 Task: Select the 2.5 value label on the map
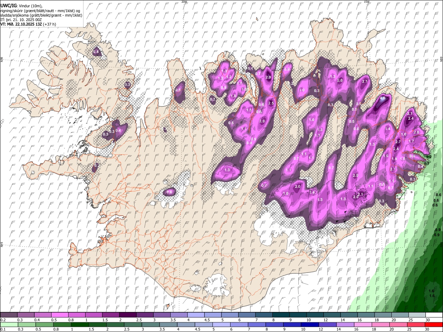pyautogui.click(x=271, y=103)
